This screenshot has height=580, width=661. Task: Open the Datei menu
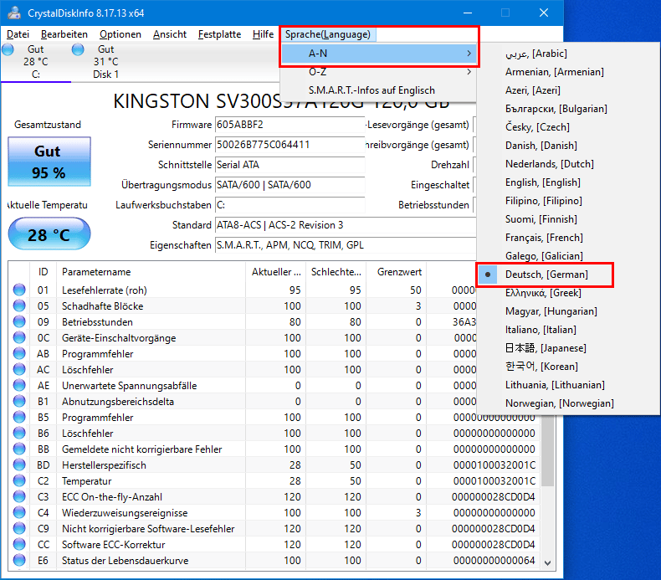[18, 34]
